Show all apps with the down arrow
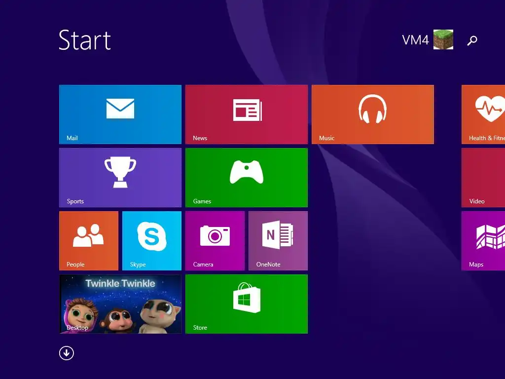The image size is (505, 379). coord(67,353)
